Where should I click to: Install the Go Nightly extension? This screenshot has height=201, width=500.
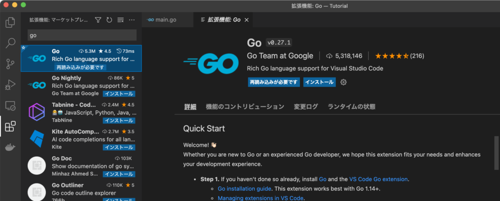[x=119, y=94]
